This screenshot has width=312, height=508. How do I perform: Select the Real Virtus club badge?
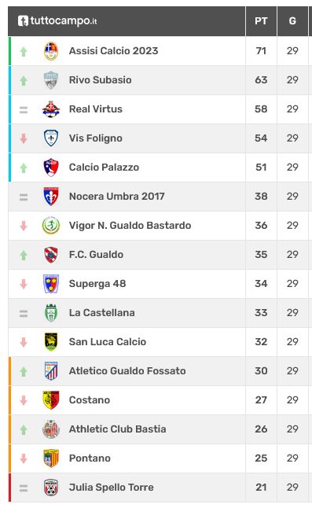coord(51,109)
